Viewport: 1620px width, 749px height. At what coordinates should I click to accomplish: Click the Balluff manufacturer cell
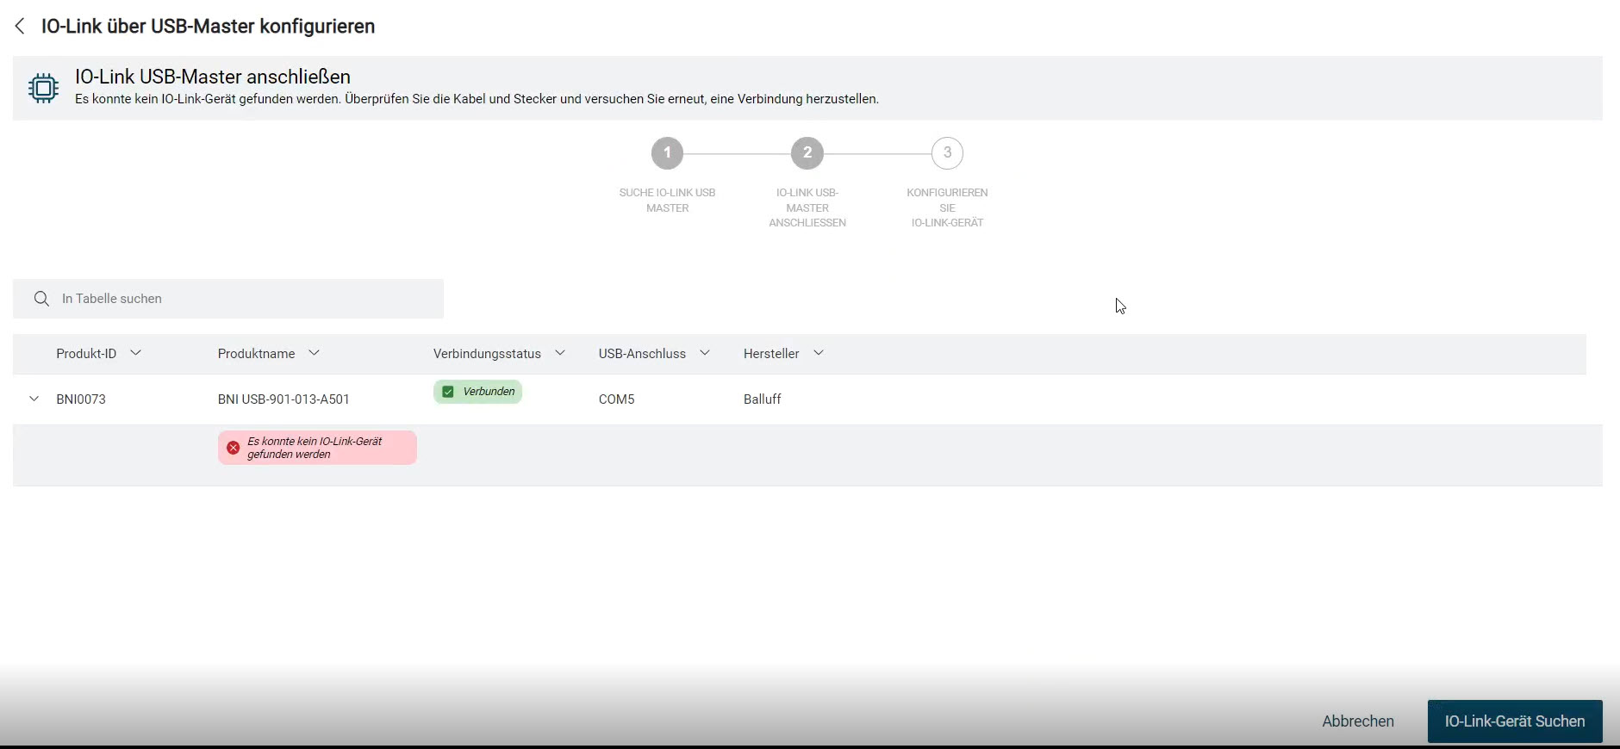click(763, 399)
